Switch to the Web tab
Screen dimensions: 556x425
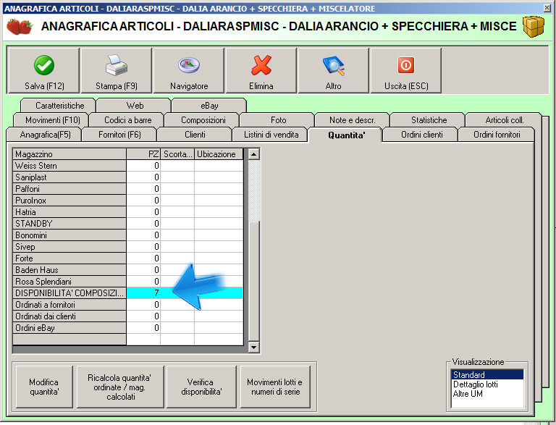point(134,106)
